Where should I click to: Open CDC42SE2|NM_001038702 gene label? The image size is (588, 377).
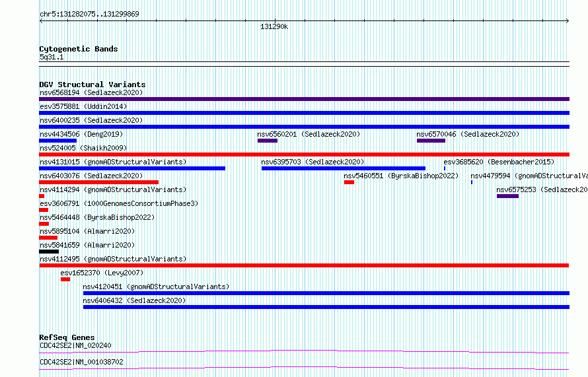point(81,362)
